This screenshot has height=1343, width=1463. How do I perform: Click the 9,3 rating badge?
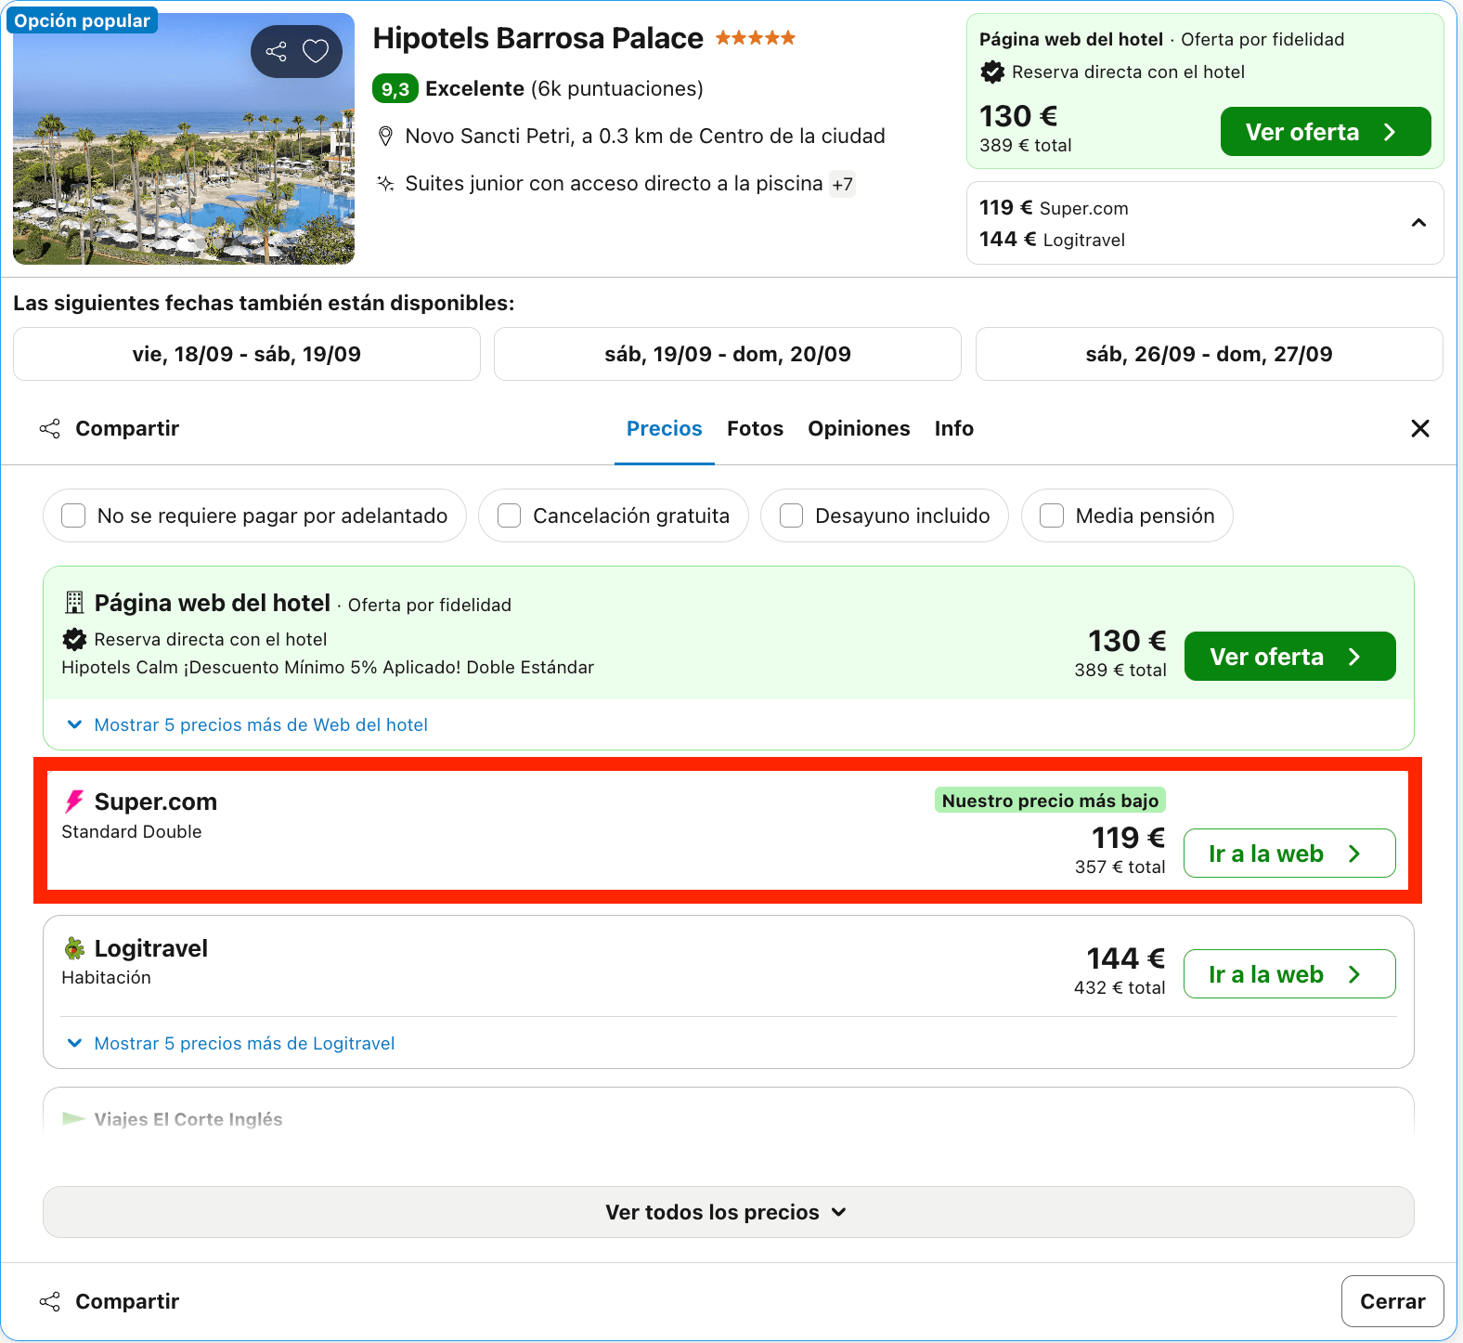(395, 89)
